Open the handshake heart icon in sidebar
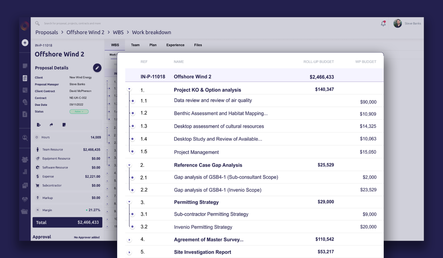Image resolution: width=443 pixels, height=258 pixels. point(25,199)
